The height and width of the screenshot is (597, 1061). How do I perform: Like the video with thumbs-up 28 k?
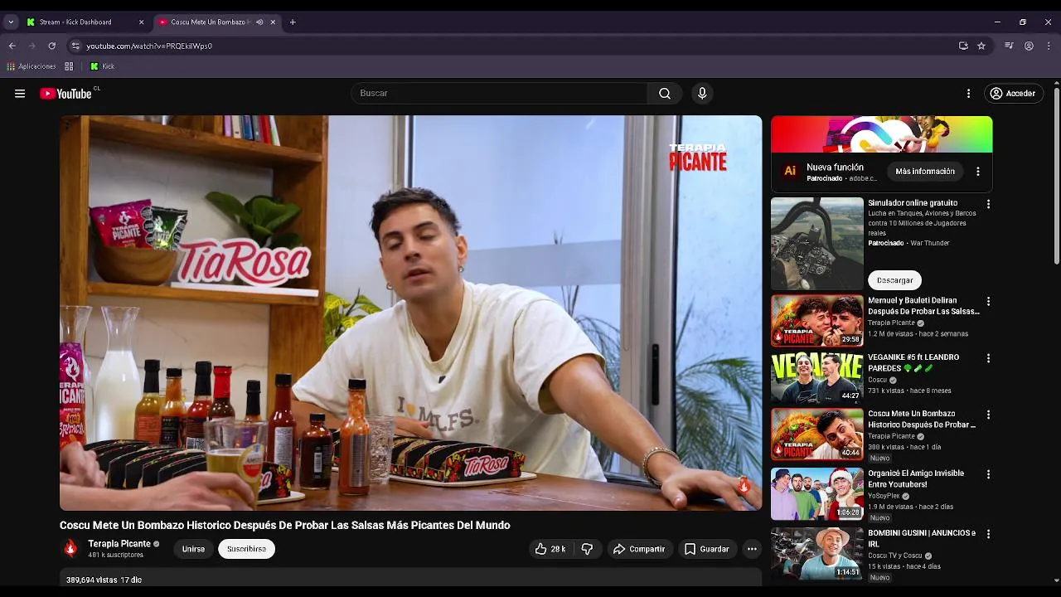(550, 549)
